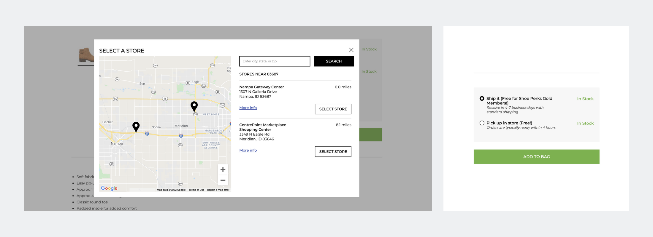Click the green Add to Bag button
This screenshot has height=237, width=653.
536,157
